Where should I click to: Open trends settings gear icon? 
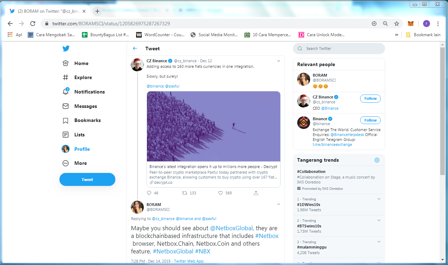point(377,160)
